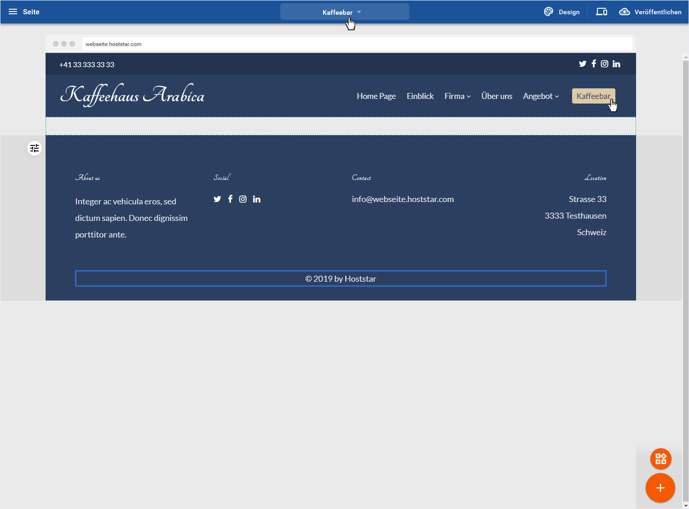689x509 pixels.
Task: Click the About us footer heading
Action: (87, 178)
